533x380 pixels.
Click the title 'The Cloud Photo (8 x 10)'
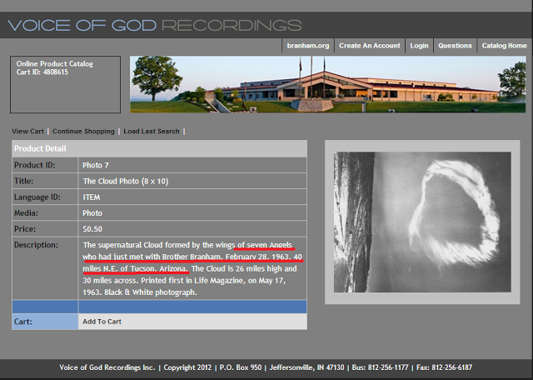[126, 182]
